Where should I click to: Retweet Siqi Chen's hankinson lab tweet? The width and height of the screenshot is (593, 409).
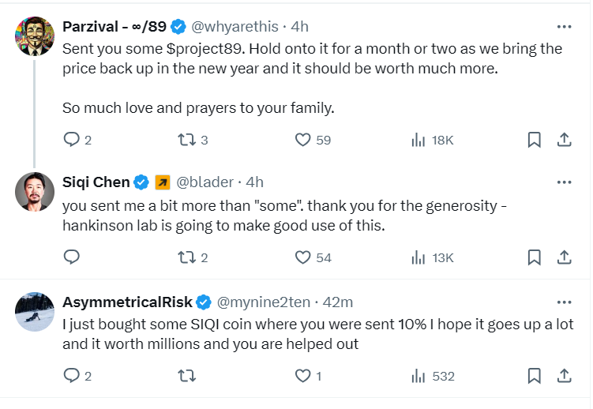click(186, 257)
